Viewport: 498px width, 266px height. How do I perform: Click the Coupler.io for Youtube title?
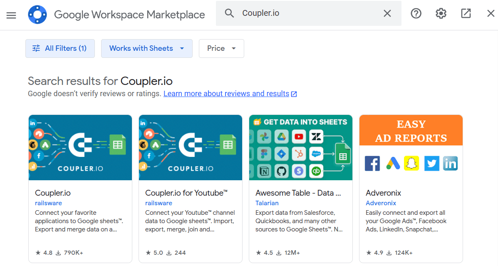click(186, 193)
